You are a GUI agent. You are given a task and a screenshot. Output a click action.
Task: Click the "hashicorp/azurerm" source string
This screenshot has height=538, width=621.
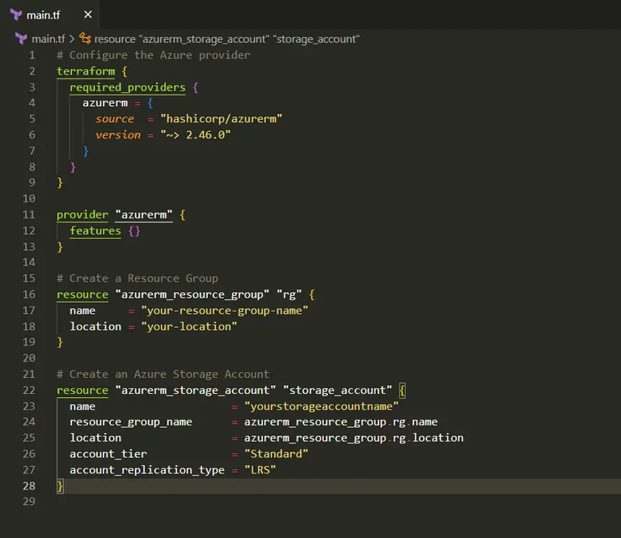pyautogui.click(x=221, y=119)
